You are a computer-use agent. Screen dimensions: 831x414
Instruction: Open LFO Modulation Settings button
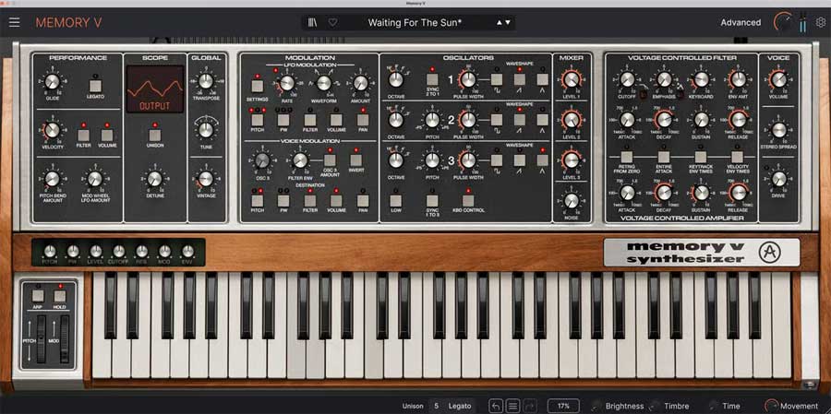[257, 86]
